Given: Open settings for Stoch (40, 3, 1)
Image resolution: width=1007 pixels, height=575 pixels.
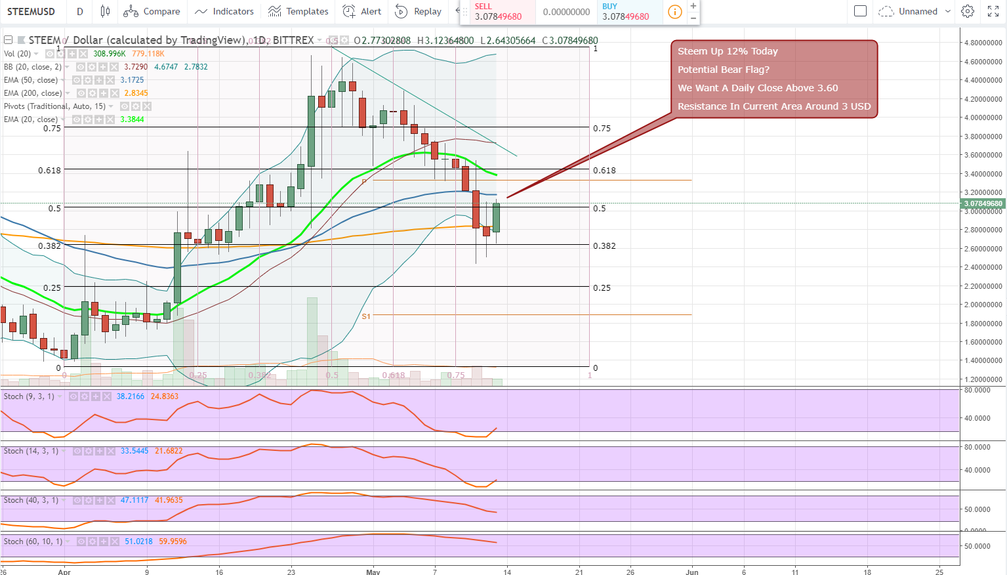Looking at the screenshot, I should point(89,500).
